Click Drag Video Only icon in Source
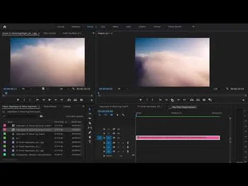Viewport: 248px width, 186px height. click(43, 89)
